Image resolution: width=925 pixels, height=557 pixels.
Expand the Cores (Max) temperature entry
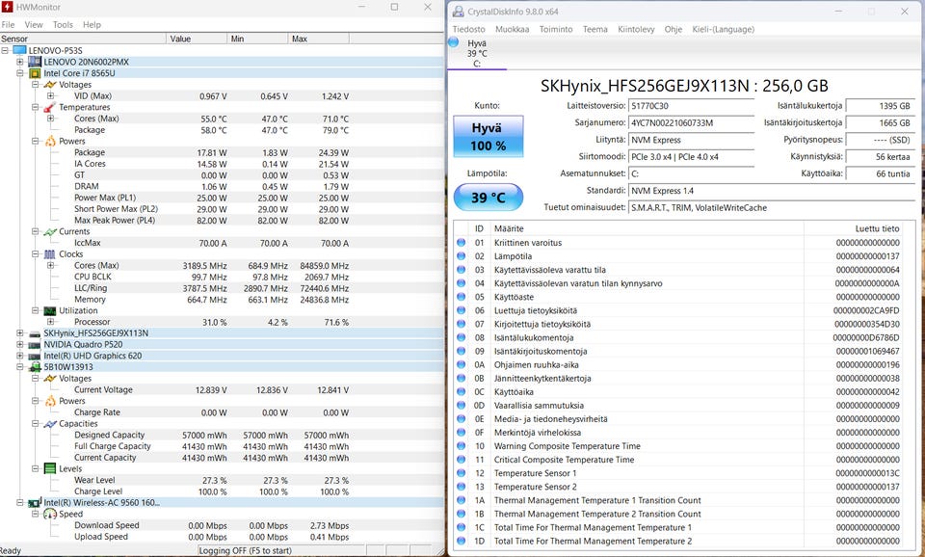50,119
